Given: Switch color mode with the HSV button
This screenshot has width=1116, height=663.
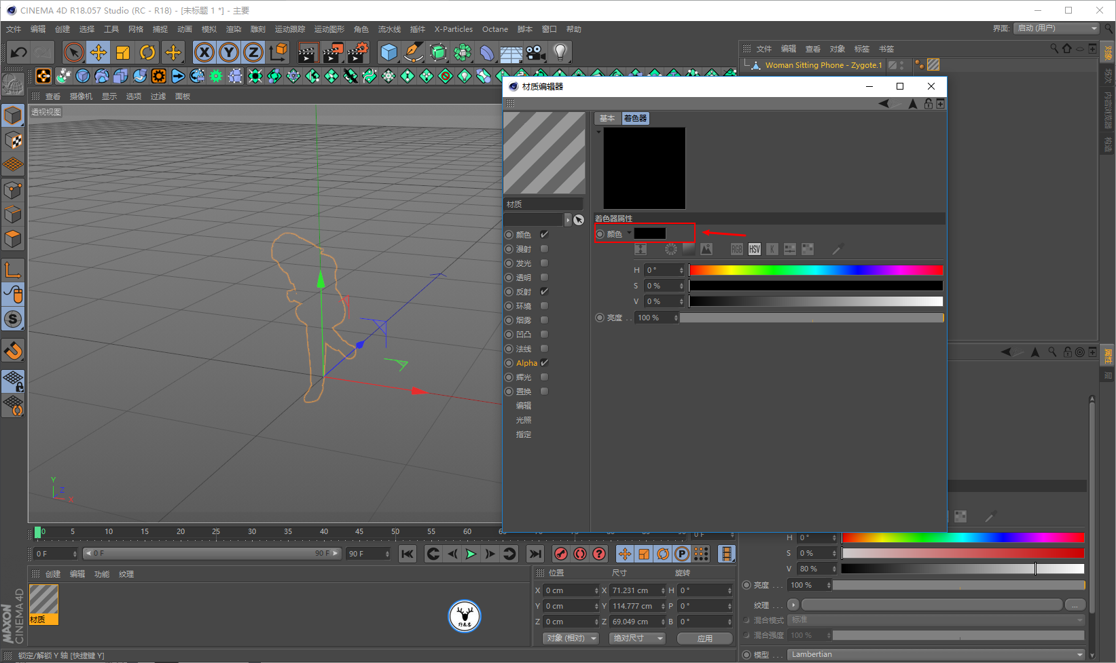Looking at the screenshot, I should [x=755, y=249].
